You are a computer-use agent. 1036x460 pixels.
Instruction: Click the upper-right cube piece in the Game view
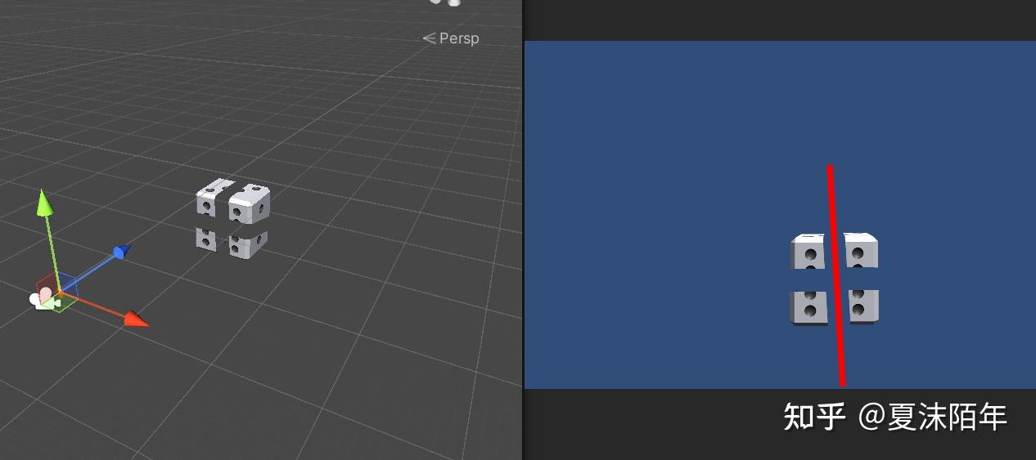coord(862,250)
